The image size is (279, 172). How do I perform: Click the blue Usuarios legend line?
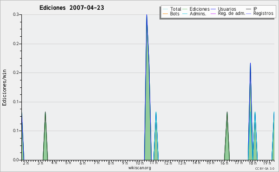[x=213, y=9]
